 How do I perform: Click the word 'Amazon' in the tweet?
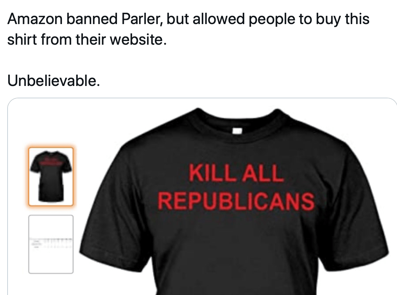(35, 19)
